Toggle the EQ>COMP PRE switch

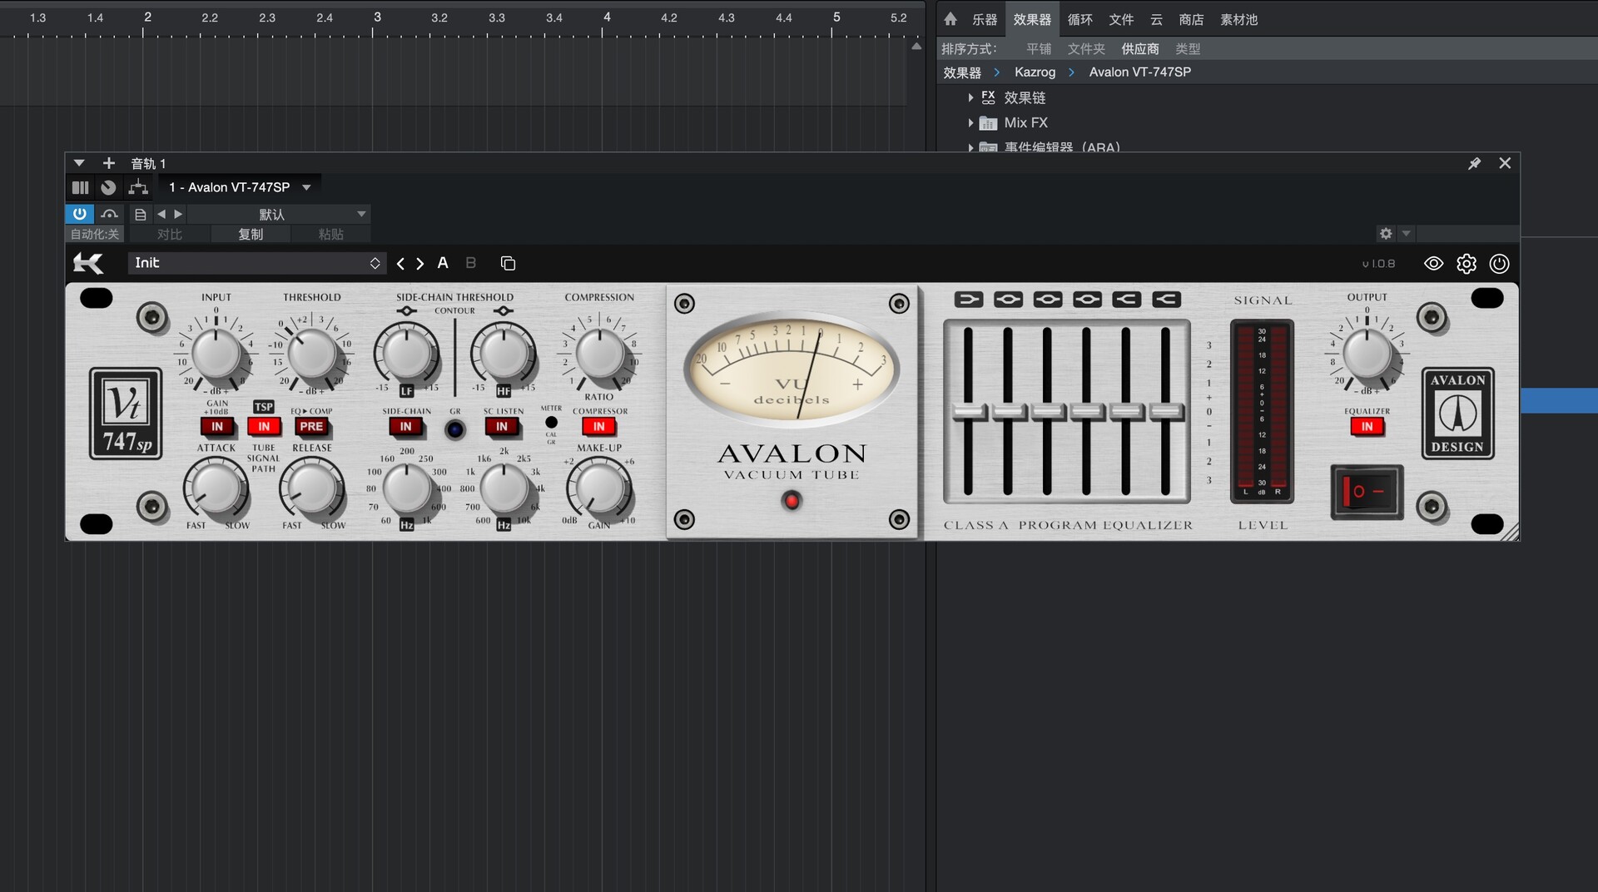(x=311, y=427)
